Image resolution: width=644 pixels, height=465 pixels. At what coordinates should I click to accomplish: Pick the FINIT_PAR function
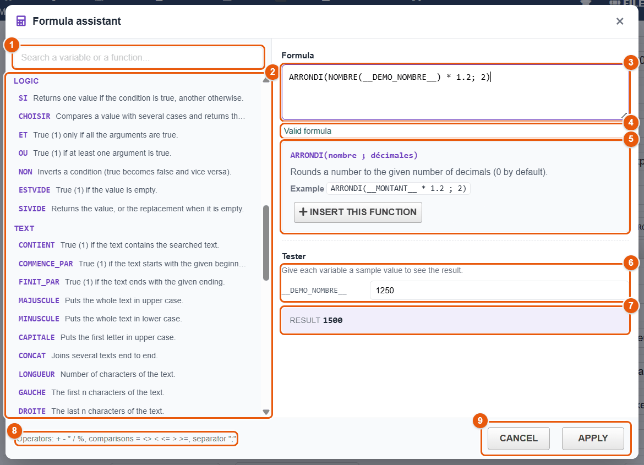[x=122, y=282]
